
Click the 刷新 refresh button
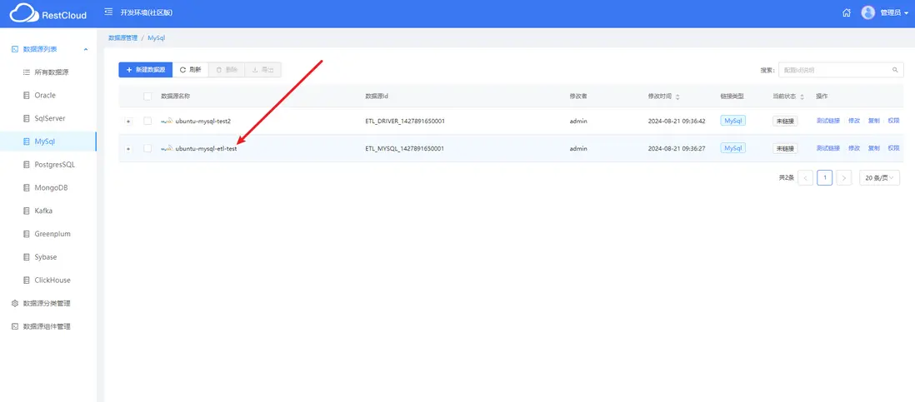(x=190, y=69)
